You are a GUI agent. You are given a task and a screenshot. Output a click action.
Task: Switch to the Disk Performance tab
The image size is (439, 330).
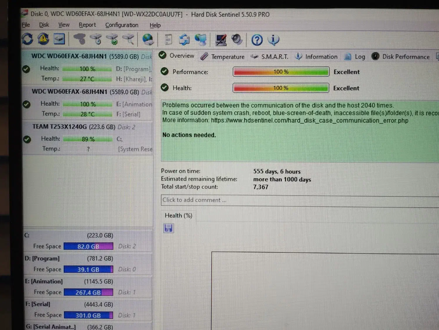[x=401, y=56]
